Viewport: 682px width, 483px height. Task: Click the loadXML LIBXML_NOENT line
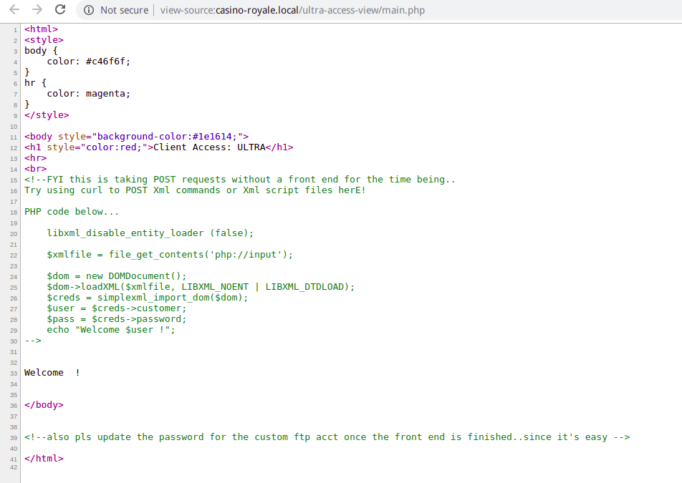[x=201, y=287]
